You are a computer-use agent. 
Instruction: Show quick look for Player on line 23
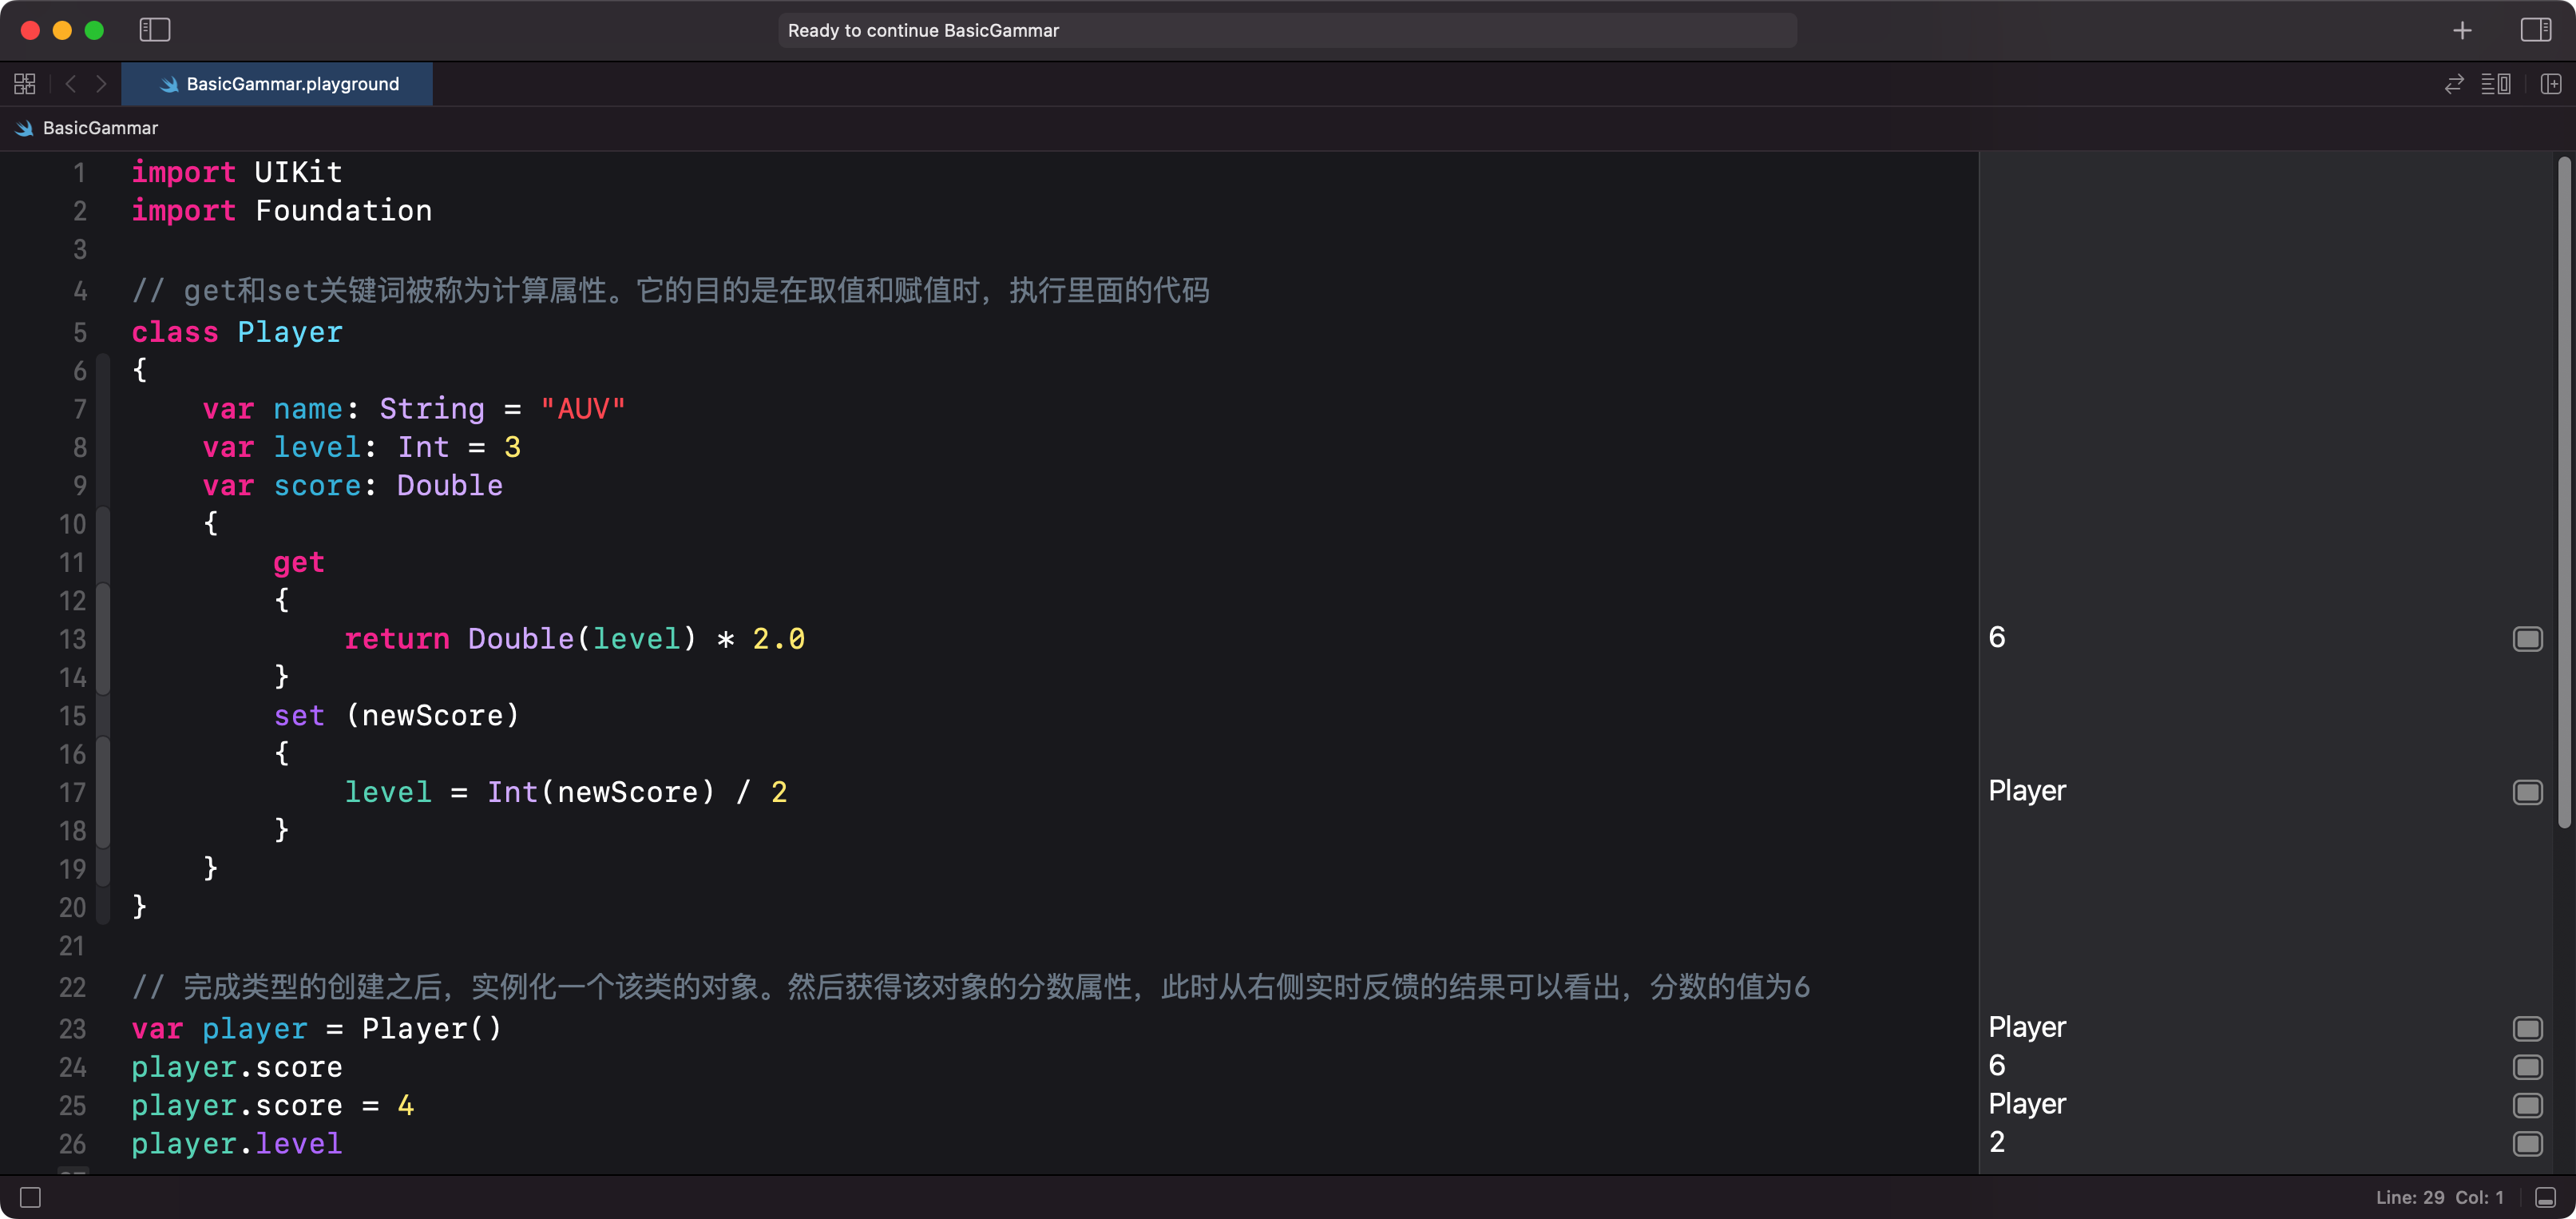pos(2528,1028)
